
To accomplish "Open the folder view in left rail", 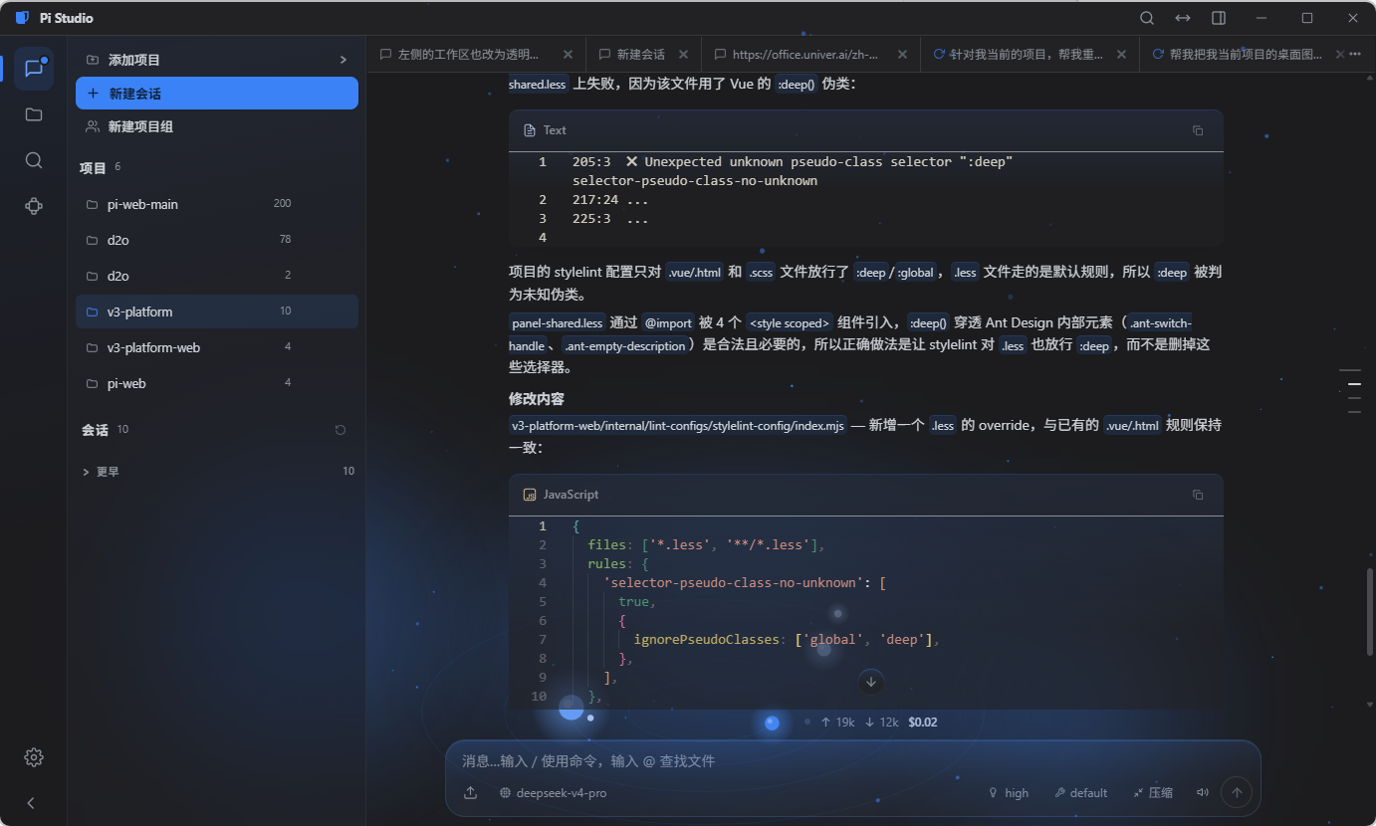I will [34, 114].
